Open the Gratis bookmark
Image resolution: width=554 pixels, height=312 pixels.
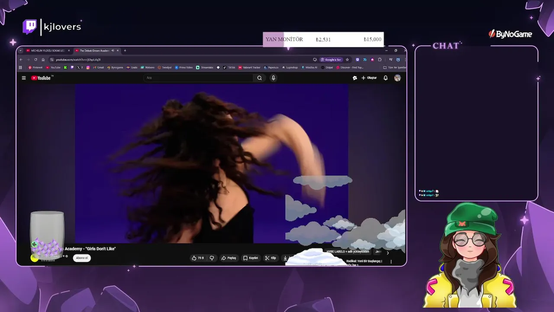[132, 68]
